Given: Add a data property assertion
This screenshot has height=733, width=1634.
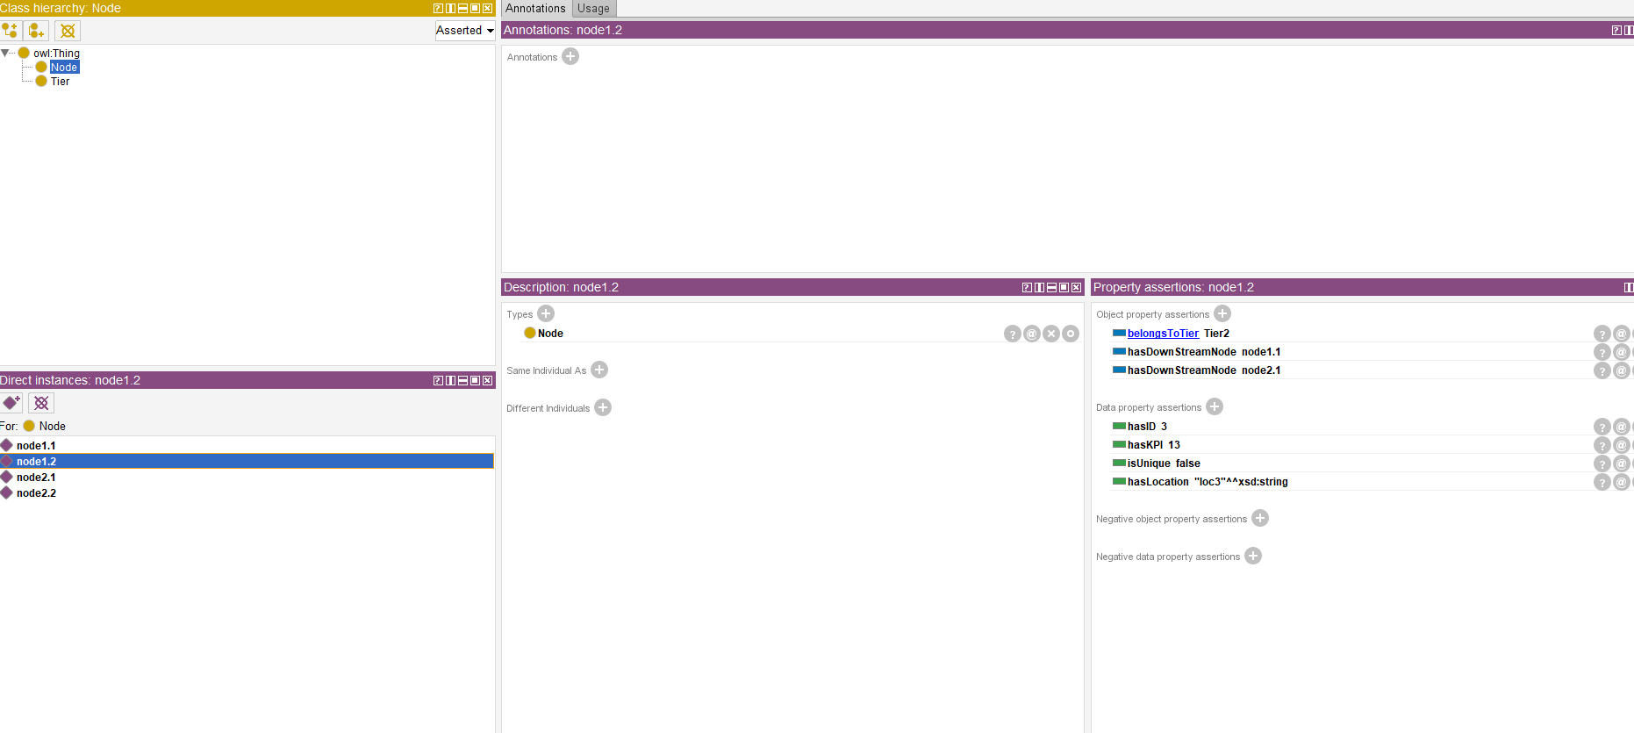Looking at the screenshot, I should [x=1215, y=407].
